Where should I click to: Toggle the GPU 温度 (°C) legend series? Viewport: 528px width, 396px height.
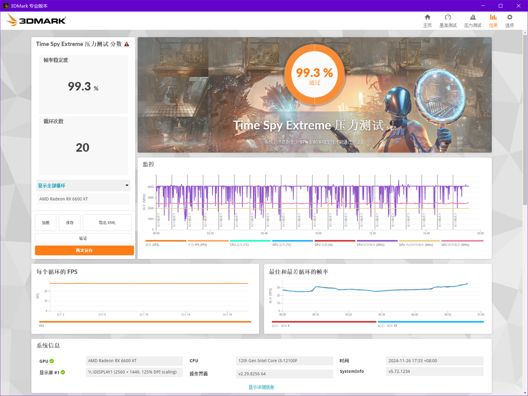[x=292, y=243]
